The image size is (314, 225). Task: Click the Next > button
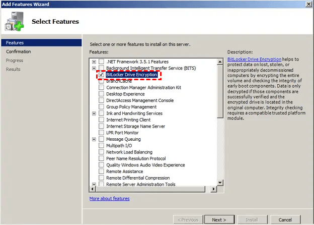point(219,219)
